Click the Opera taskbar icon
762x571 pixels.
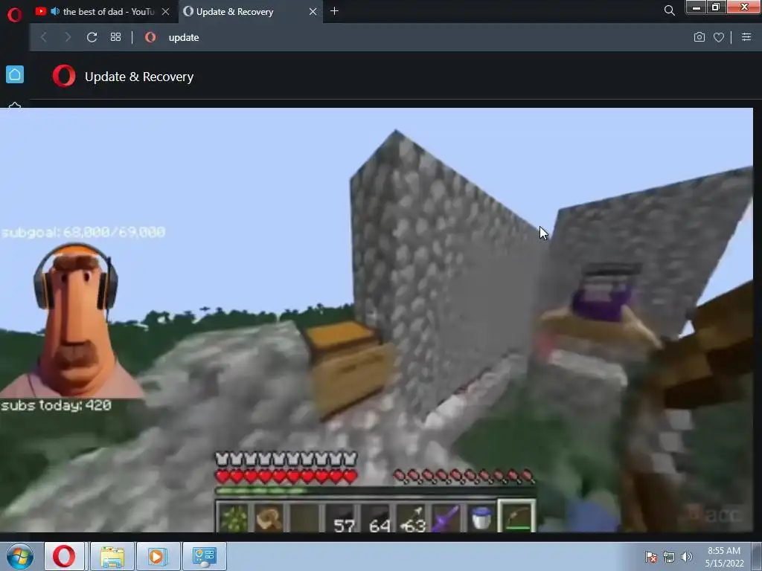point(64,556)
